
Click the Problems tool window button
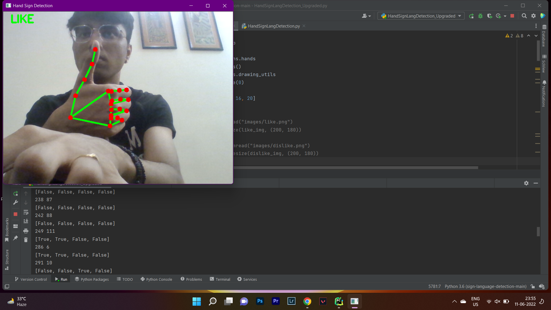(x=191, y=279)
